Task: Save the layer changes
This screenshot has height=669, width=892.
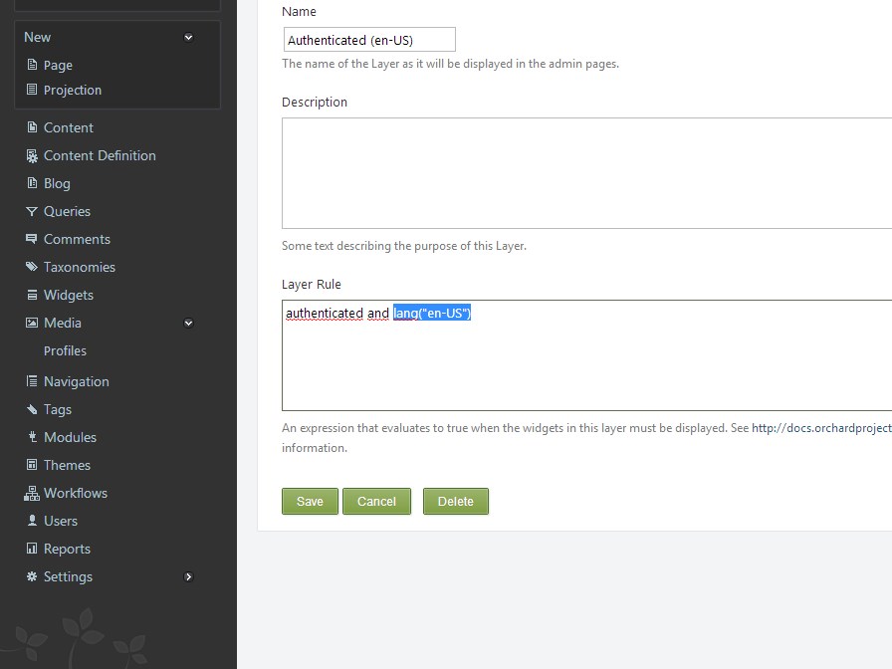Action: pos(310,501)
